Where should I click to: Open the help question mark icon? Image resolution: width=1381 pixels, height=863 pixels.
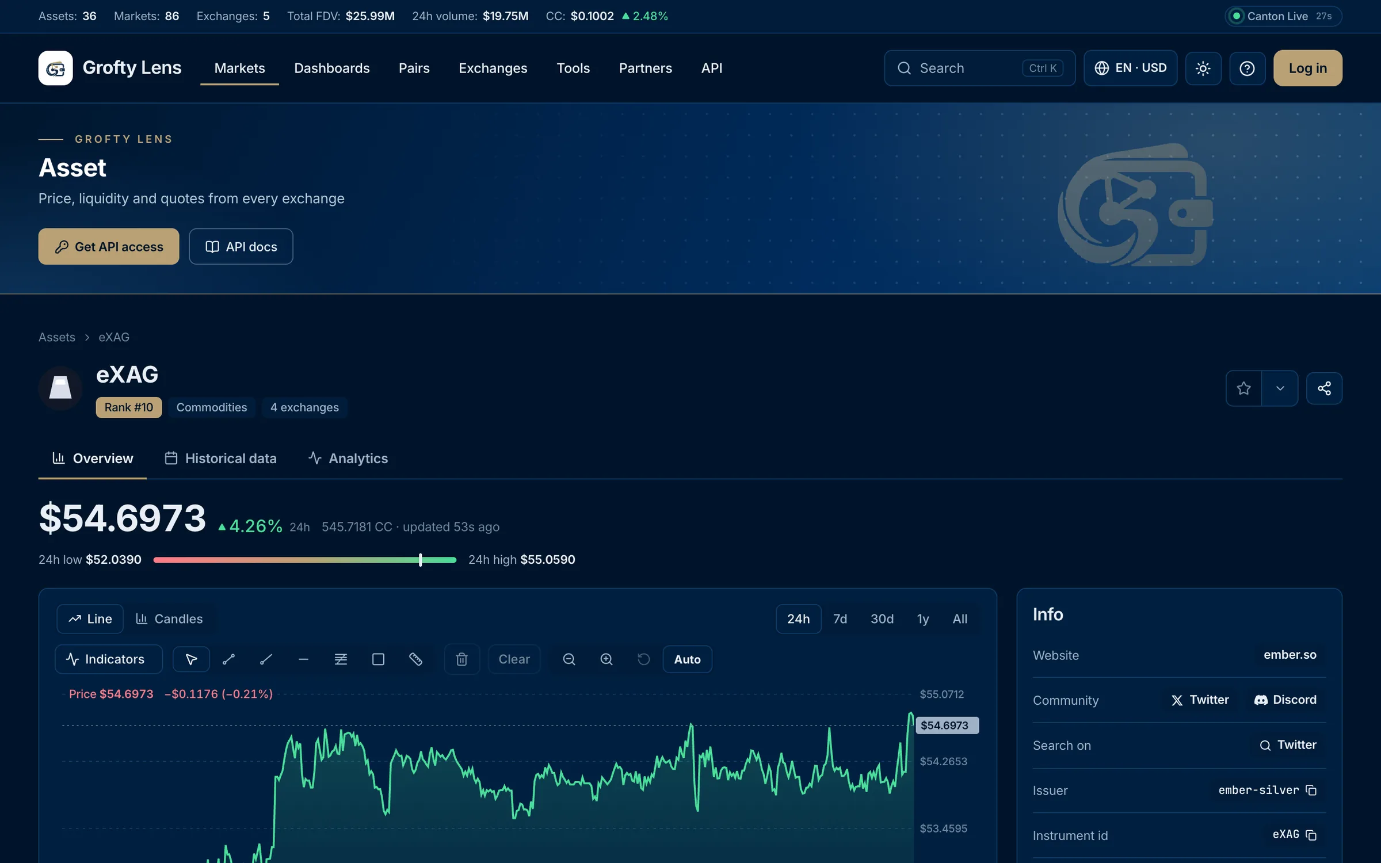1247,68
